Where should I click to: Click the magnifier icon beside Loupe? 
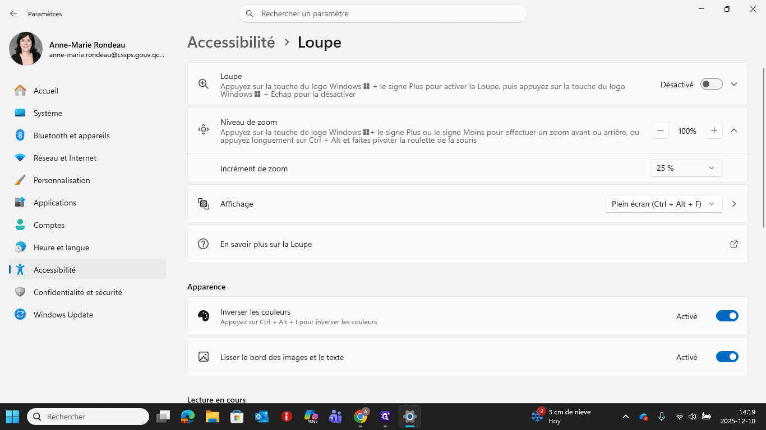click(x=204, y=84)
